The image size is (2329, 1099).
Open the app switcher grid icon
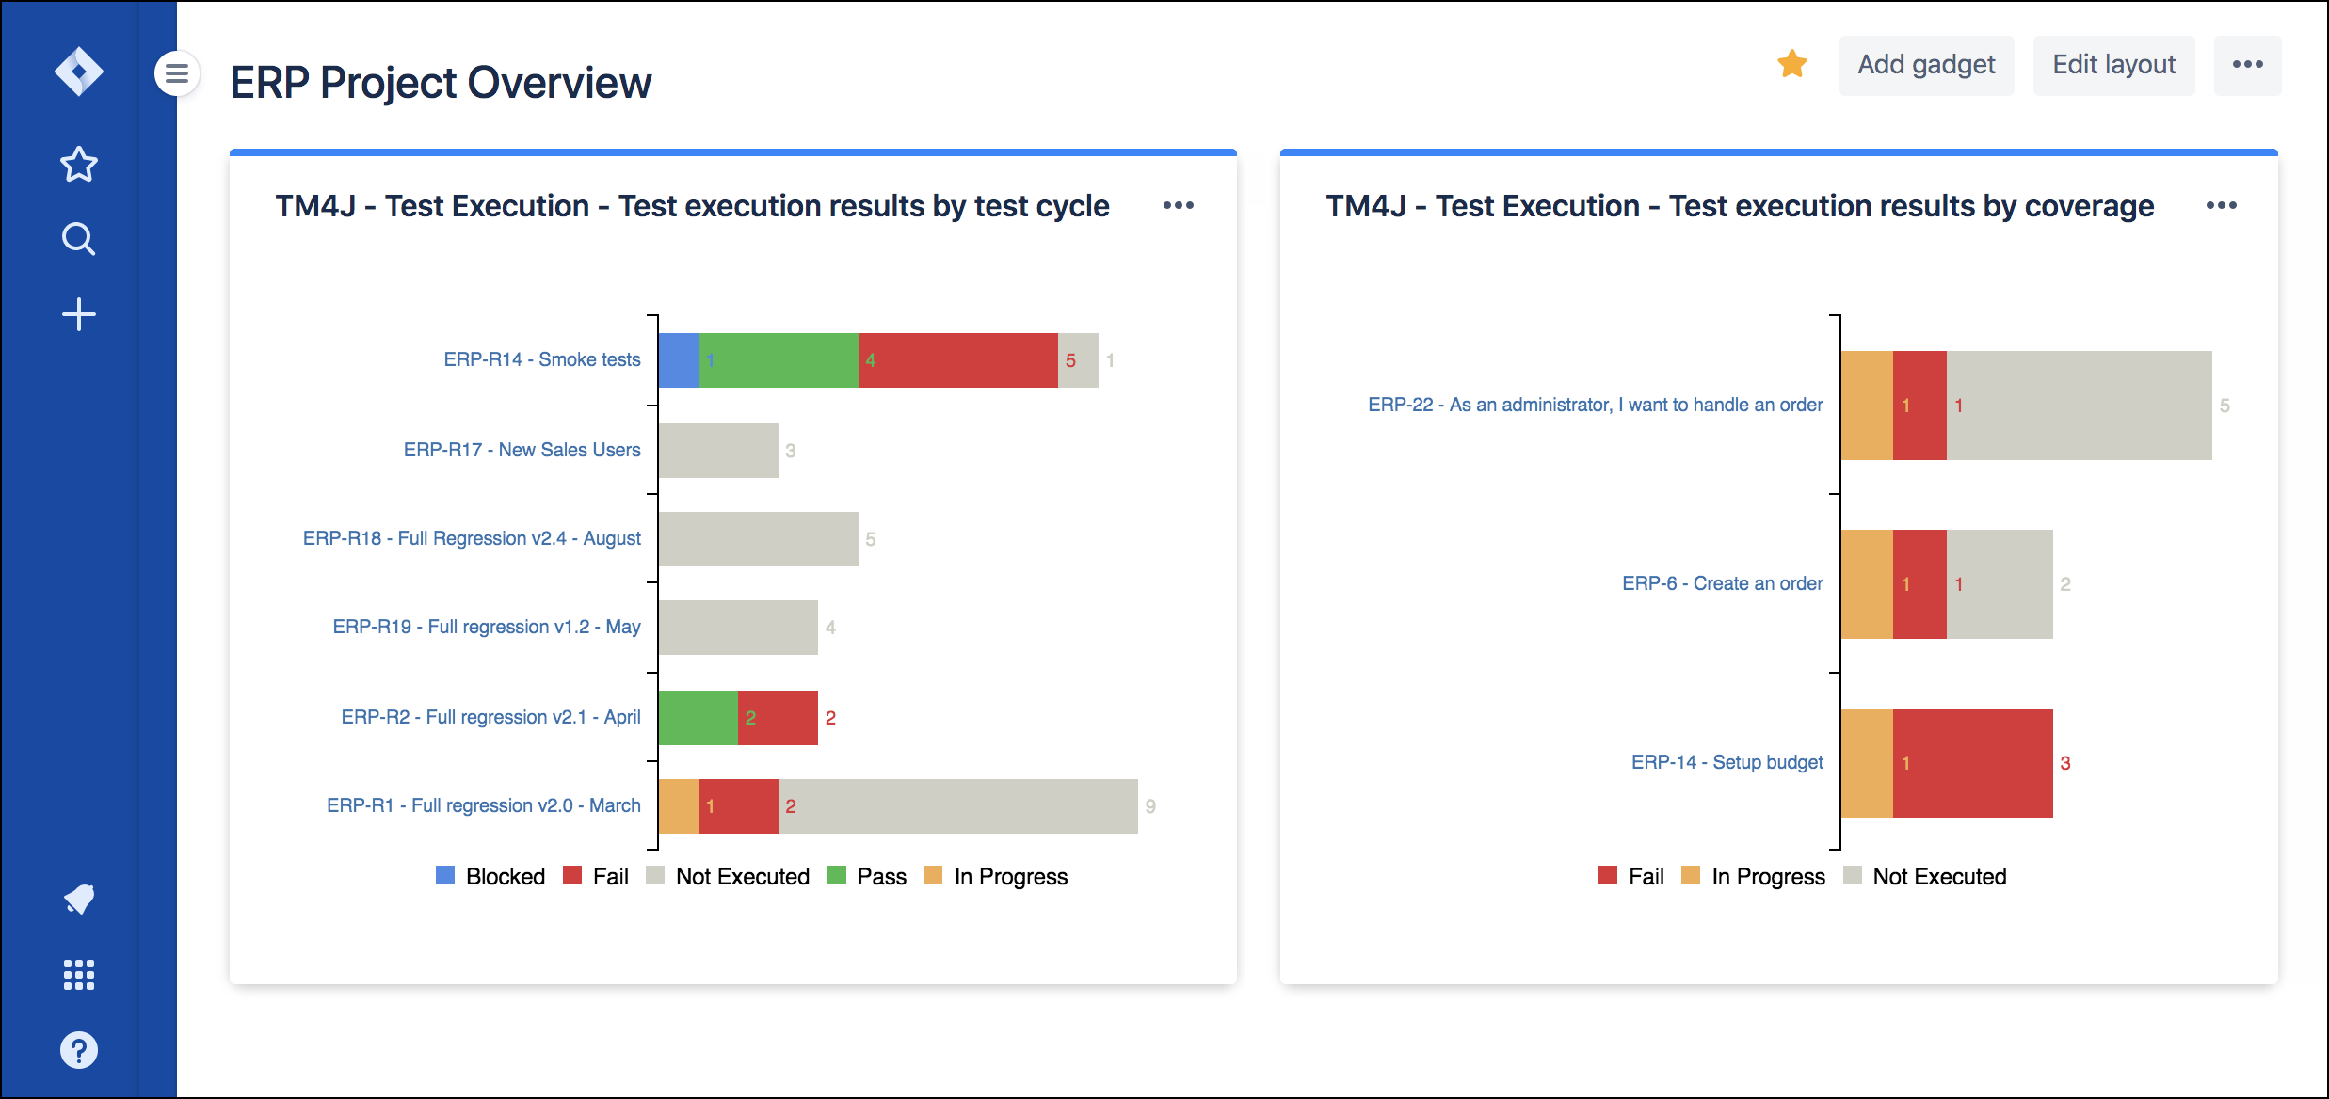pyautogui.click(x=79, y=975)
